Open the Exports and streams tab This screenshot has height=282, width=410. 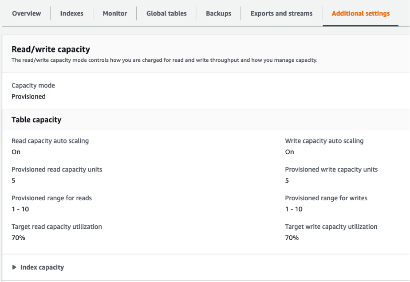(x=281, y=13)
